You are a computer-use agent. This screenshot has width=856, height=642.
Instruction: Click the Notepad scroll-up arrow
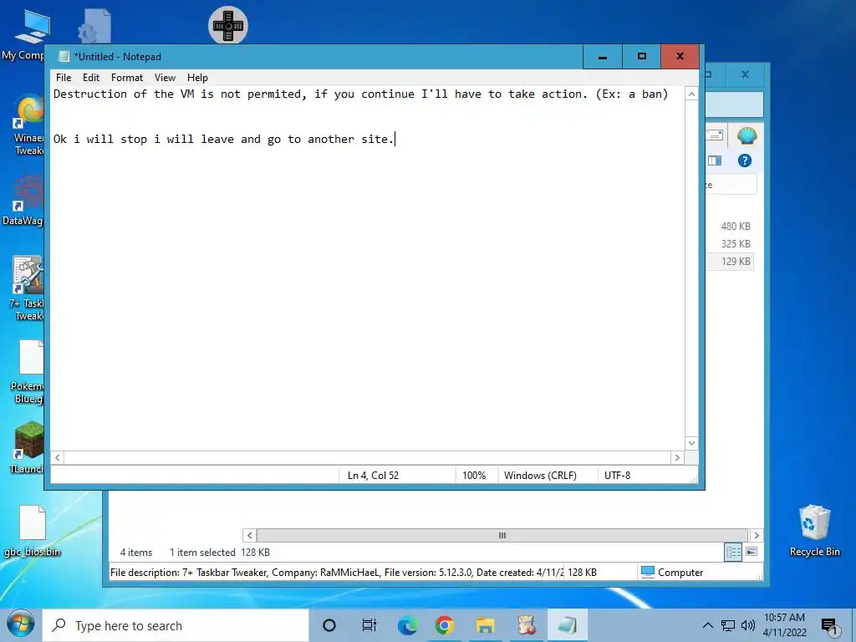(x=691, y=94)
